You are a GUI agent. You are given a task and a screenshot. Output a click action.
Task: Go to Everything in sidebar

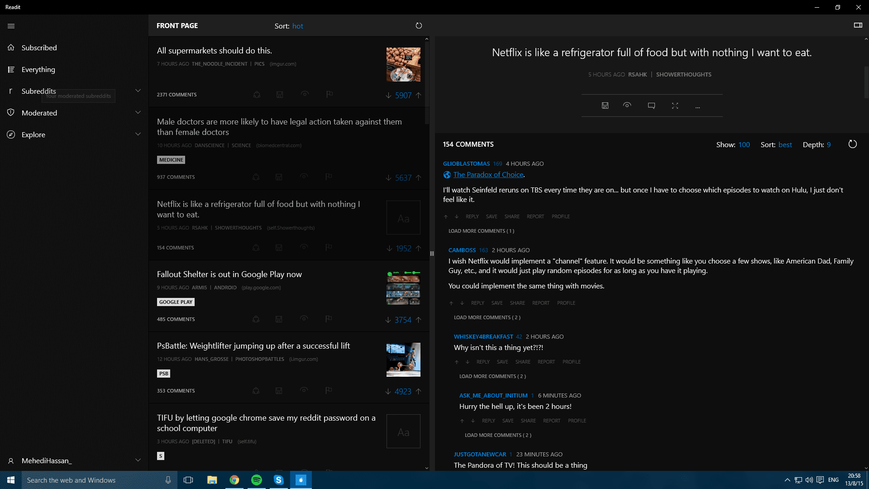coord(38,69)
